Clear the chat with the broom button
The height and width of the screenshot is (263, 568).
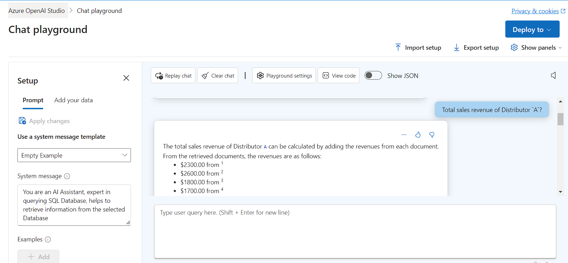218,75
